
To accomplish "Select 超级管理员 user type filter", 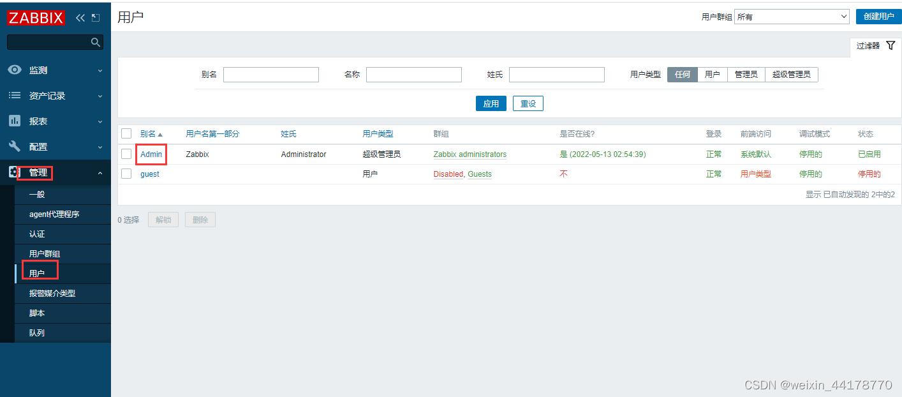I will (x=792, y=75).
